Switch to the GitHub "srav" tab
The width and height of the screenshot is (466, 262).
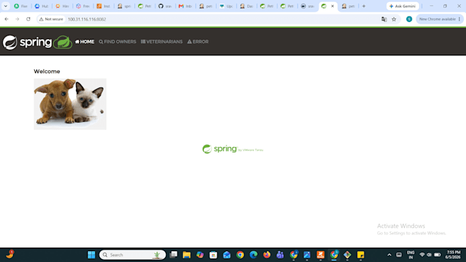(165, 6)
